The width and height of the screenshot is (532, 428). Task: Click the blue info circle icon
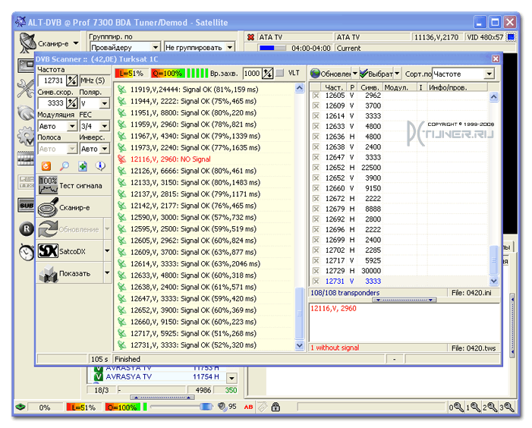pos(100,166)
